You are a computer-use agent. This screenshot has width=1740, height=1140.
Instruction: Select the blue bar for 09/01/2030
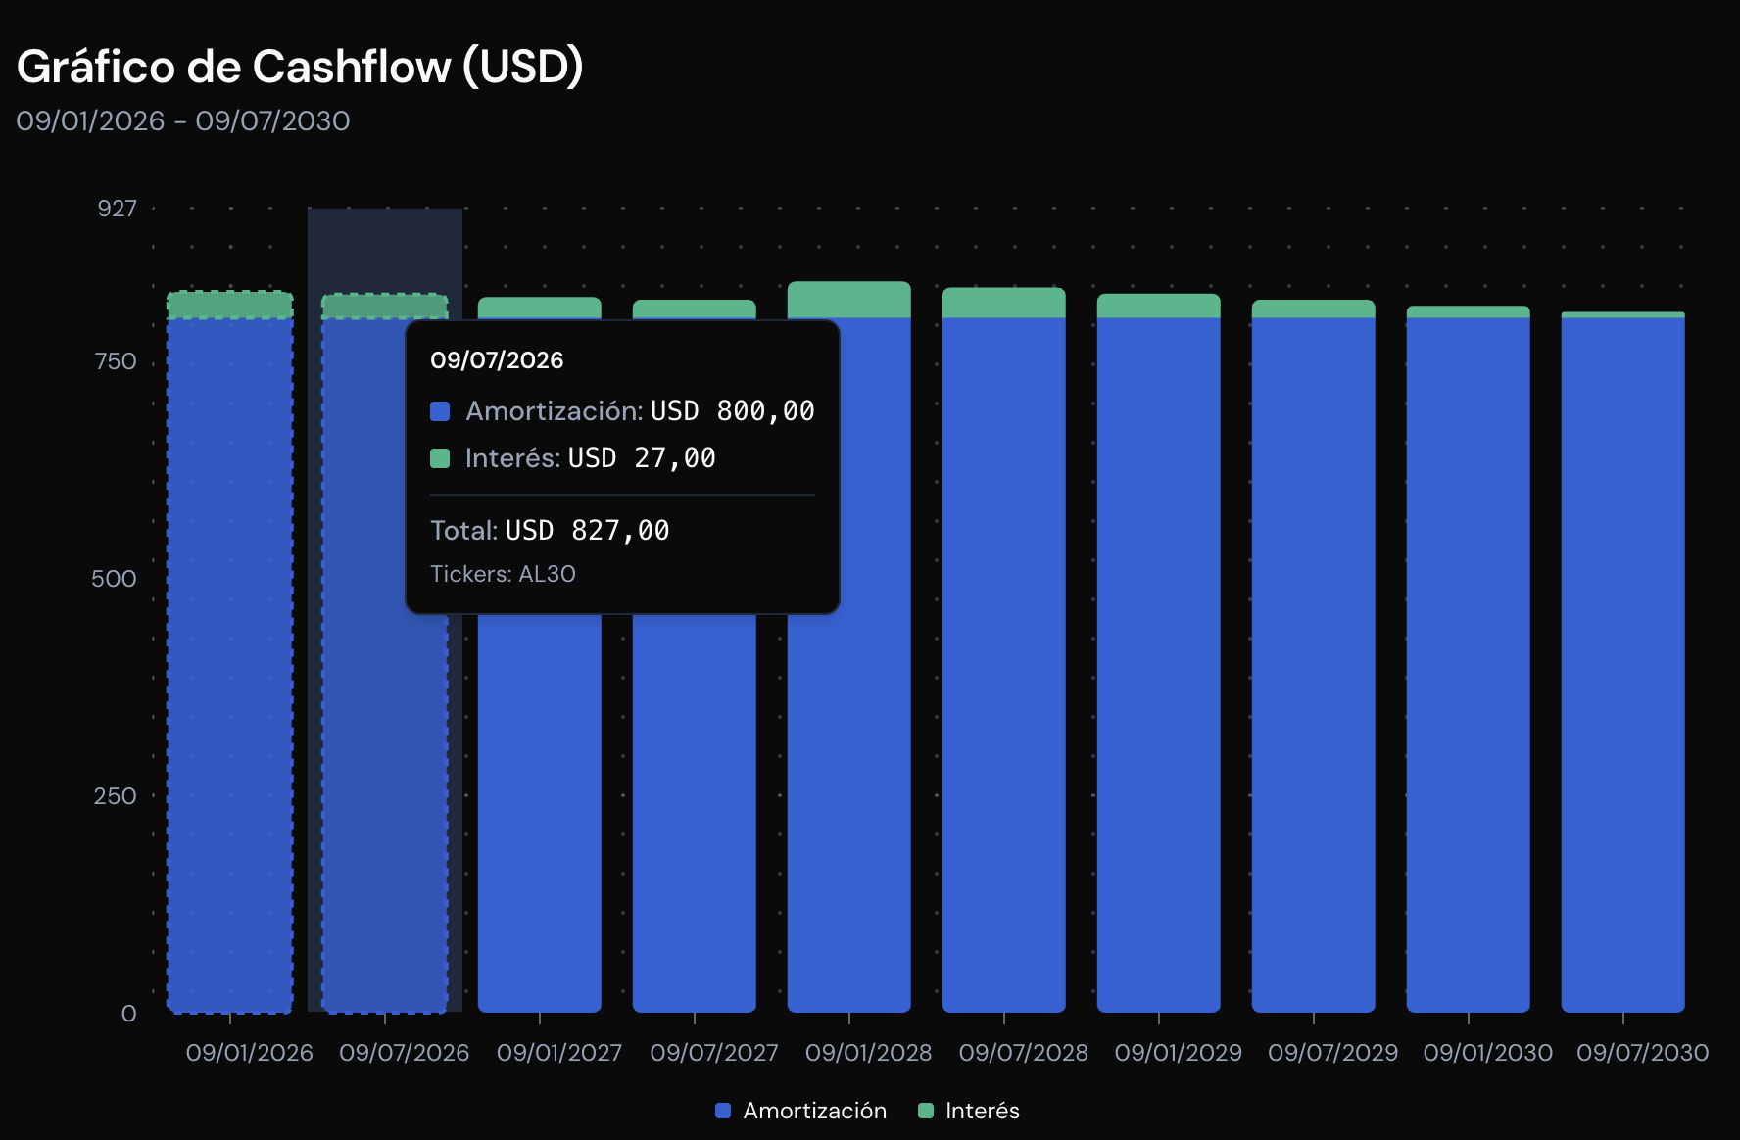click(1469, 666)
